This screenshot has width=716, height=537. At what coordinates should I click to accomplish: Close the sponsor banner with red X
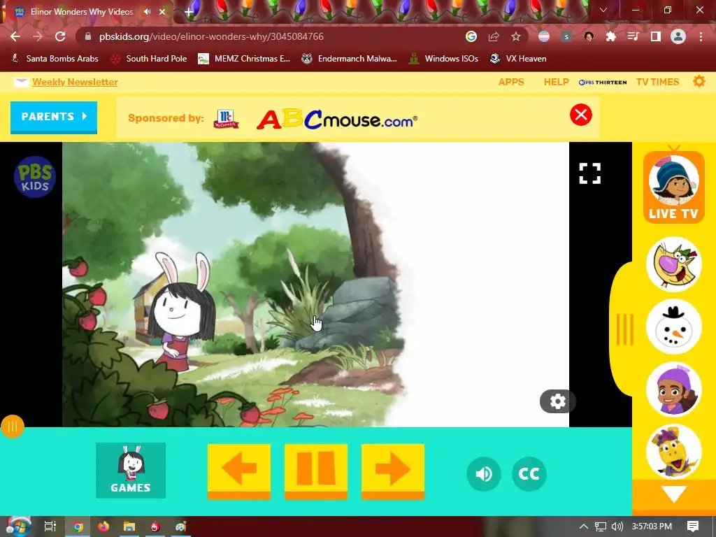581,115
